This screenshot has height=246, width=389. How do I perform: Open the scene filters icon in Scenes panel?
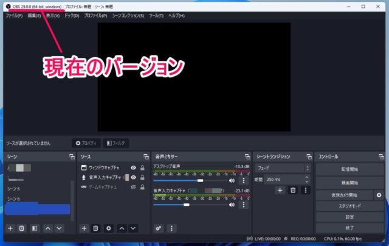point(35,228)
